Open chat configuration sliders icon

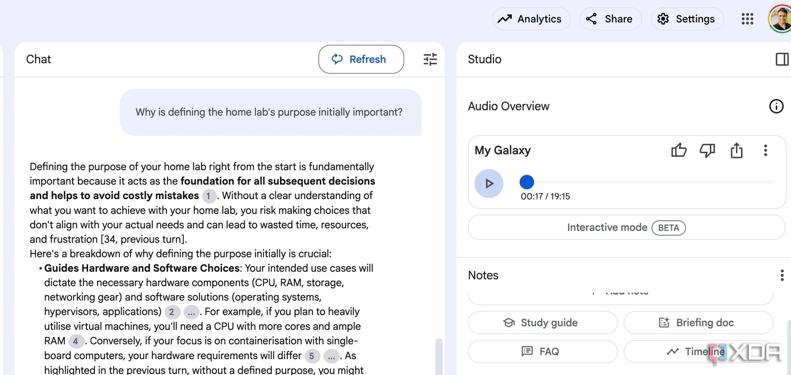(x=430, y=59)
